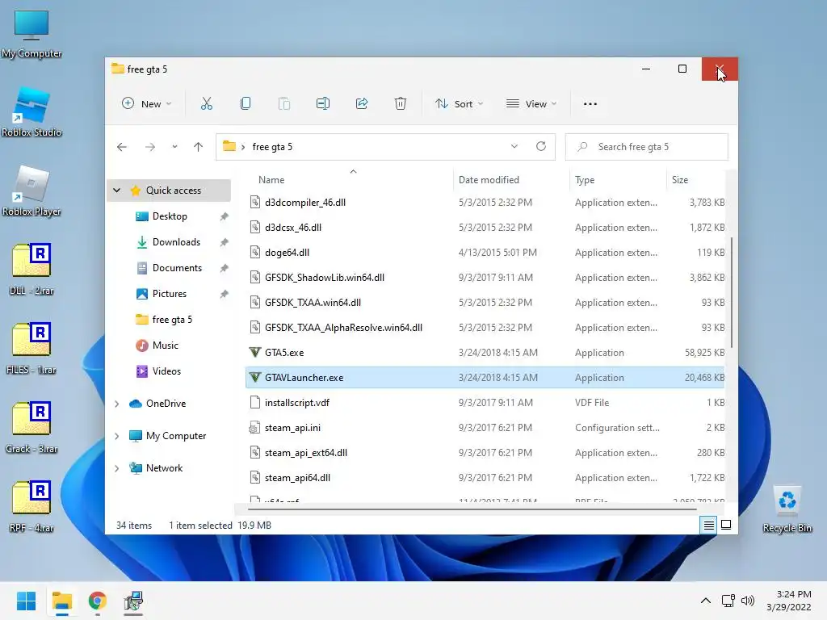The width and height of the screenshot is (827, 620).
Task: Select the steam_api64.dll file
Action: click(485, 478)
